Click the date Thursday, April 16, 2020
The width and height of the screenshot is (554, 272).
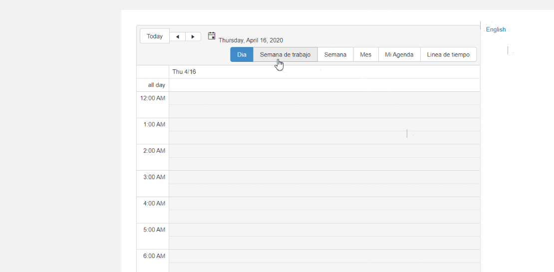[x=251, y=40]
